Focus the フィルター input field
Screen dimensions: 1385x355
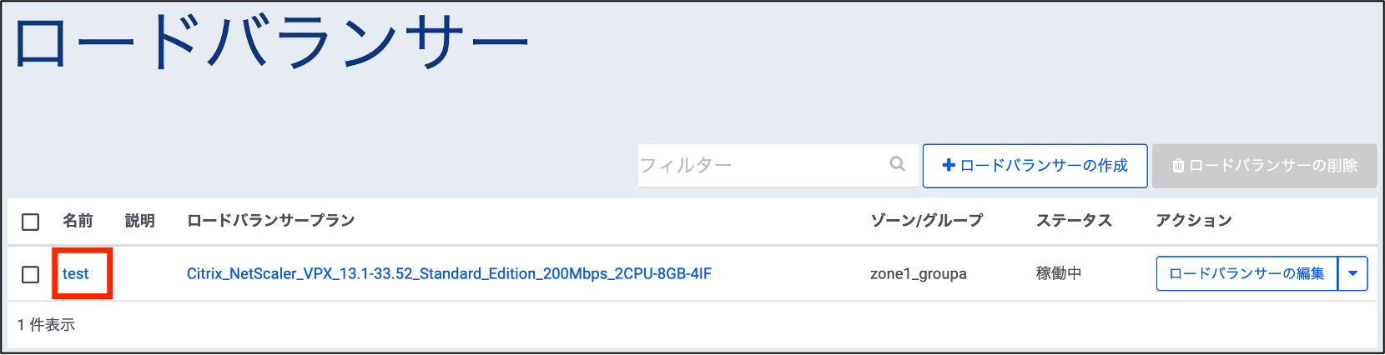pyautogui.click(x=759, y=165)
